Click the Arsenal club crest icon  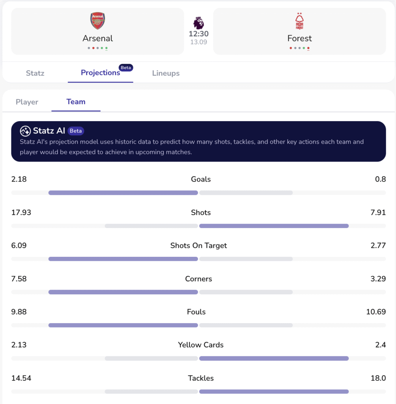[97, 21]
